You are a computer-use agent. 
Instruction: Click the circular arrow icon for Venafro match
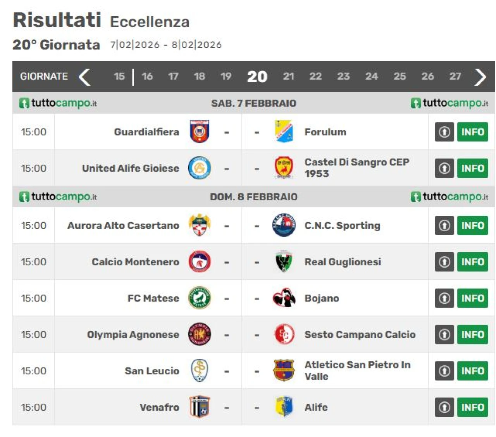pyautogui.click(x=444, y=407)
